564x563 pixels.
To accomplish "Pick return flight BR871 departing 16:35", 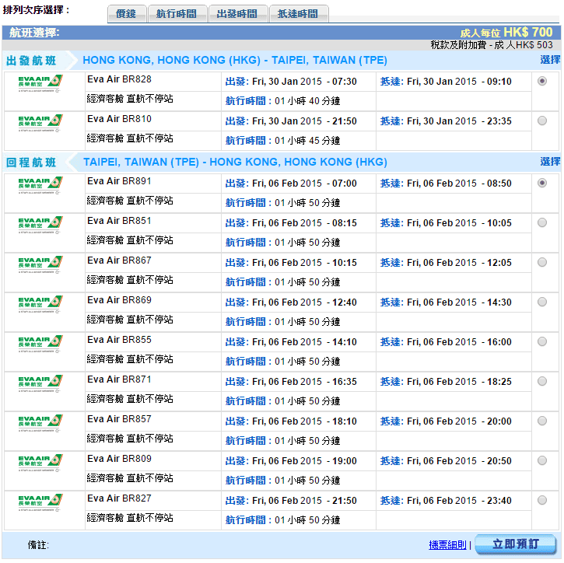I will [x=542, y=381].
